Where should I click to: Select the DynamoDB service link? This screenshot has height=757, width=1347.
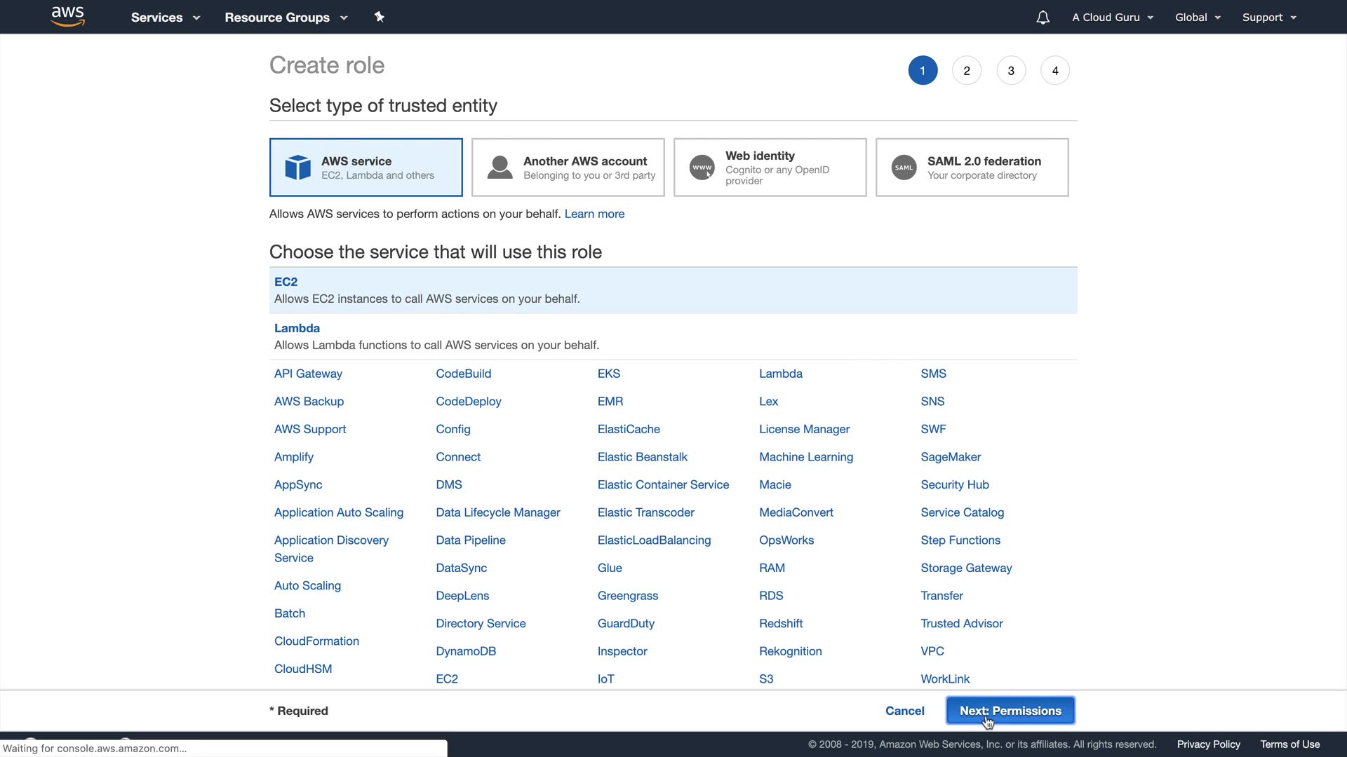pos(465,651)
